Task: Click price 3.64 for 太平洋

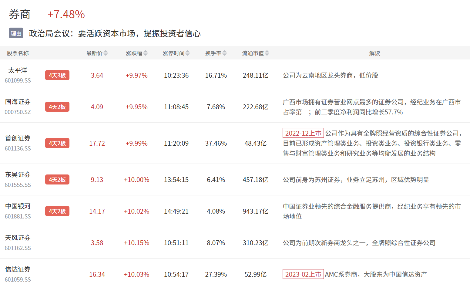Action: 97,75
